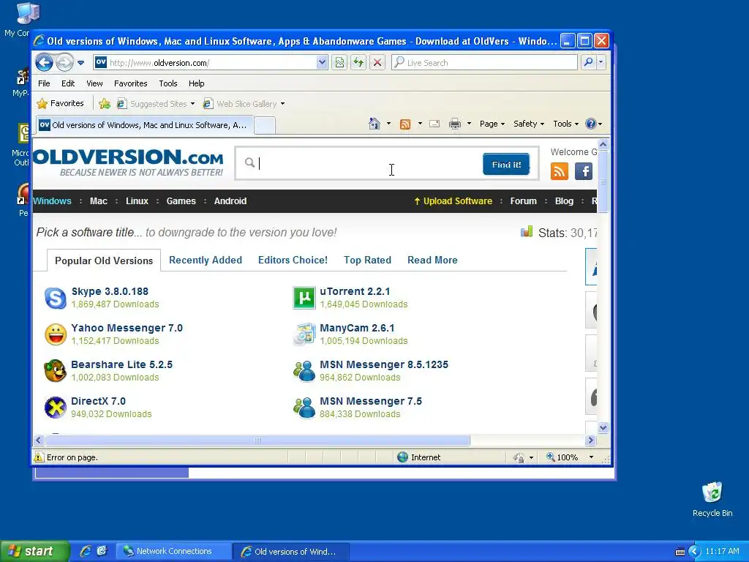Click the Live Search magnifier button
This screenshot has height=562, width=749.
(589, 62)
